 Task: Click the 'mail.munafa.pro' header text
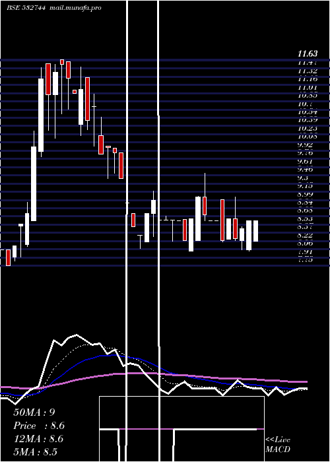click(x=75, y=8)
